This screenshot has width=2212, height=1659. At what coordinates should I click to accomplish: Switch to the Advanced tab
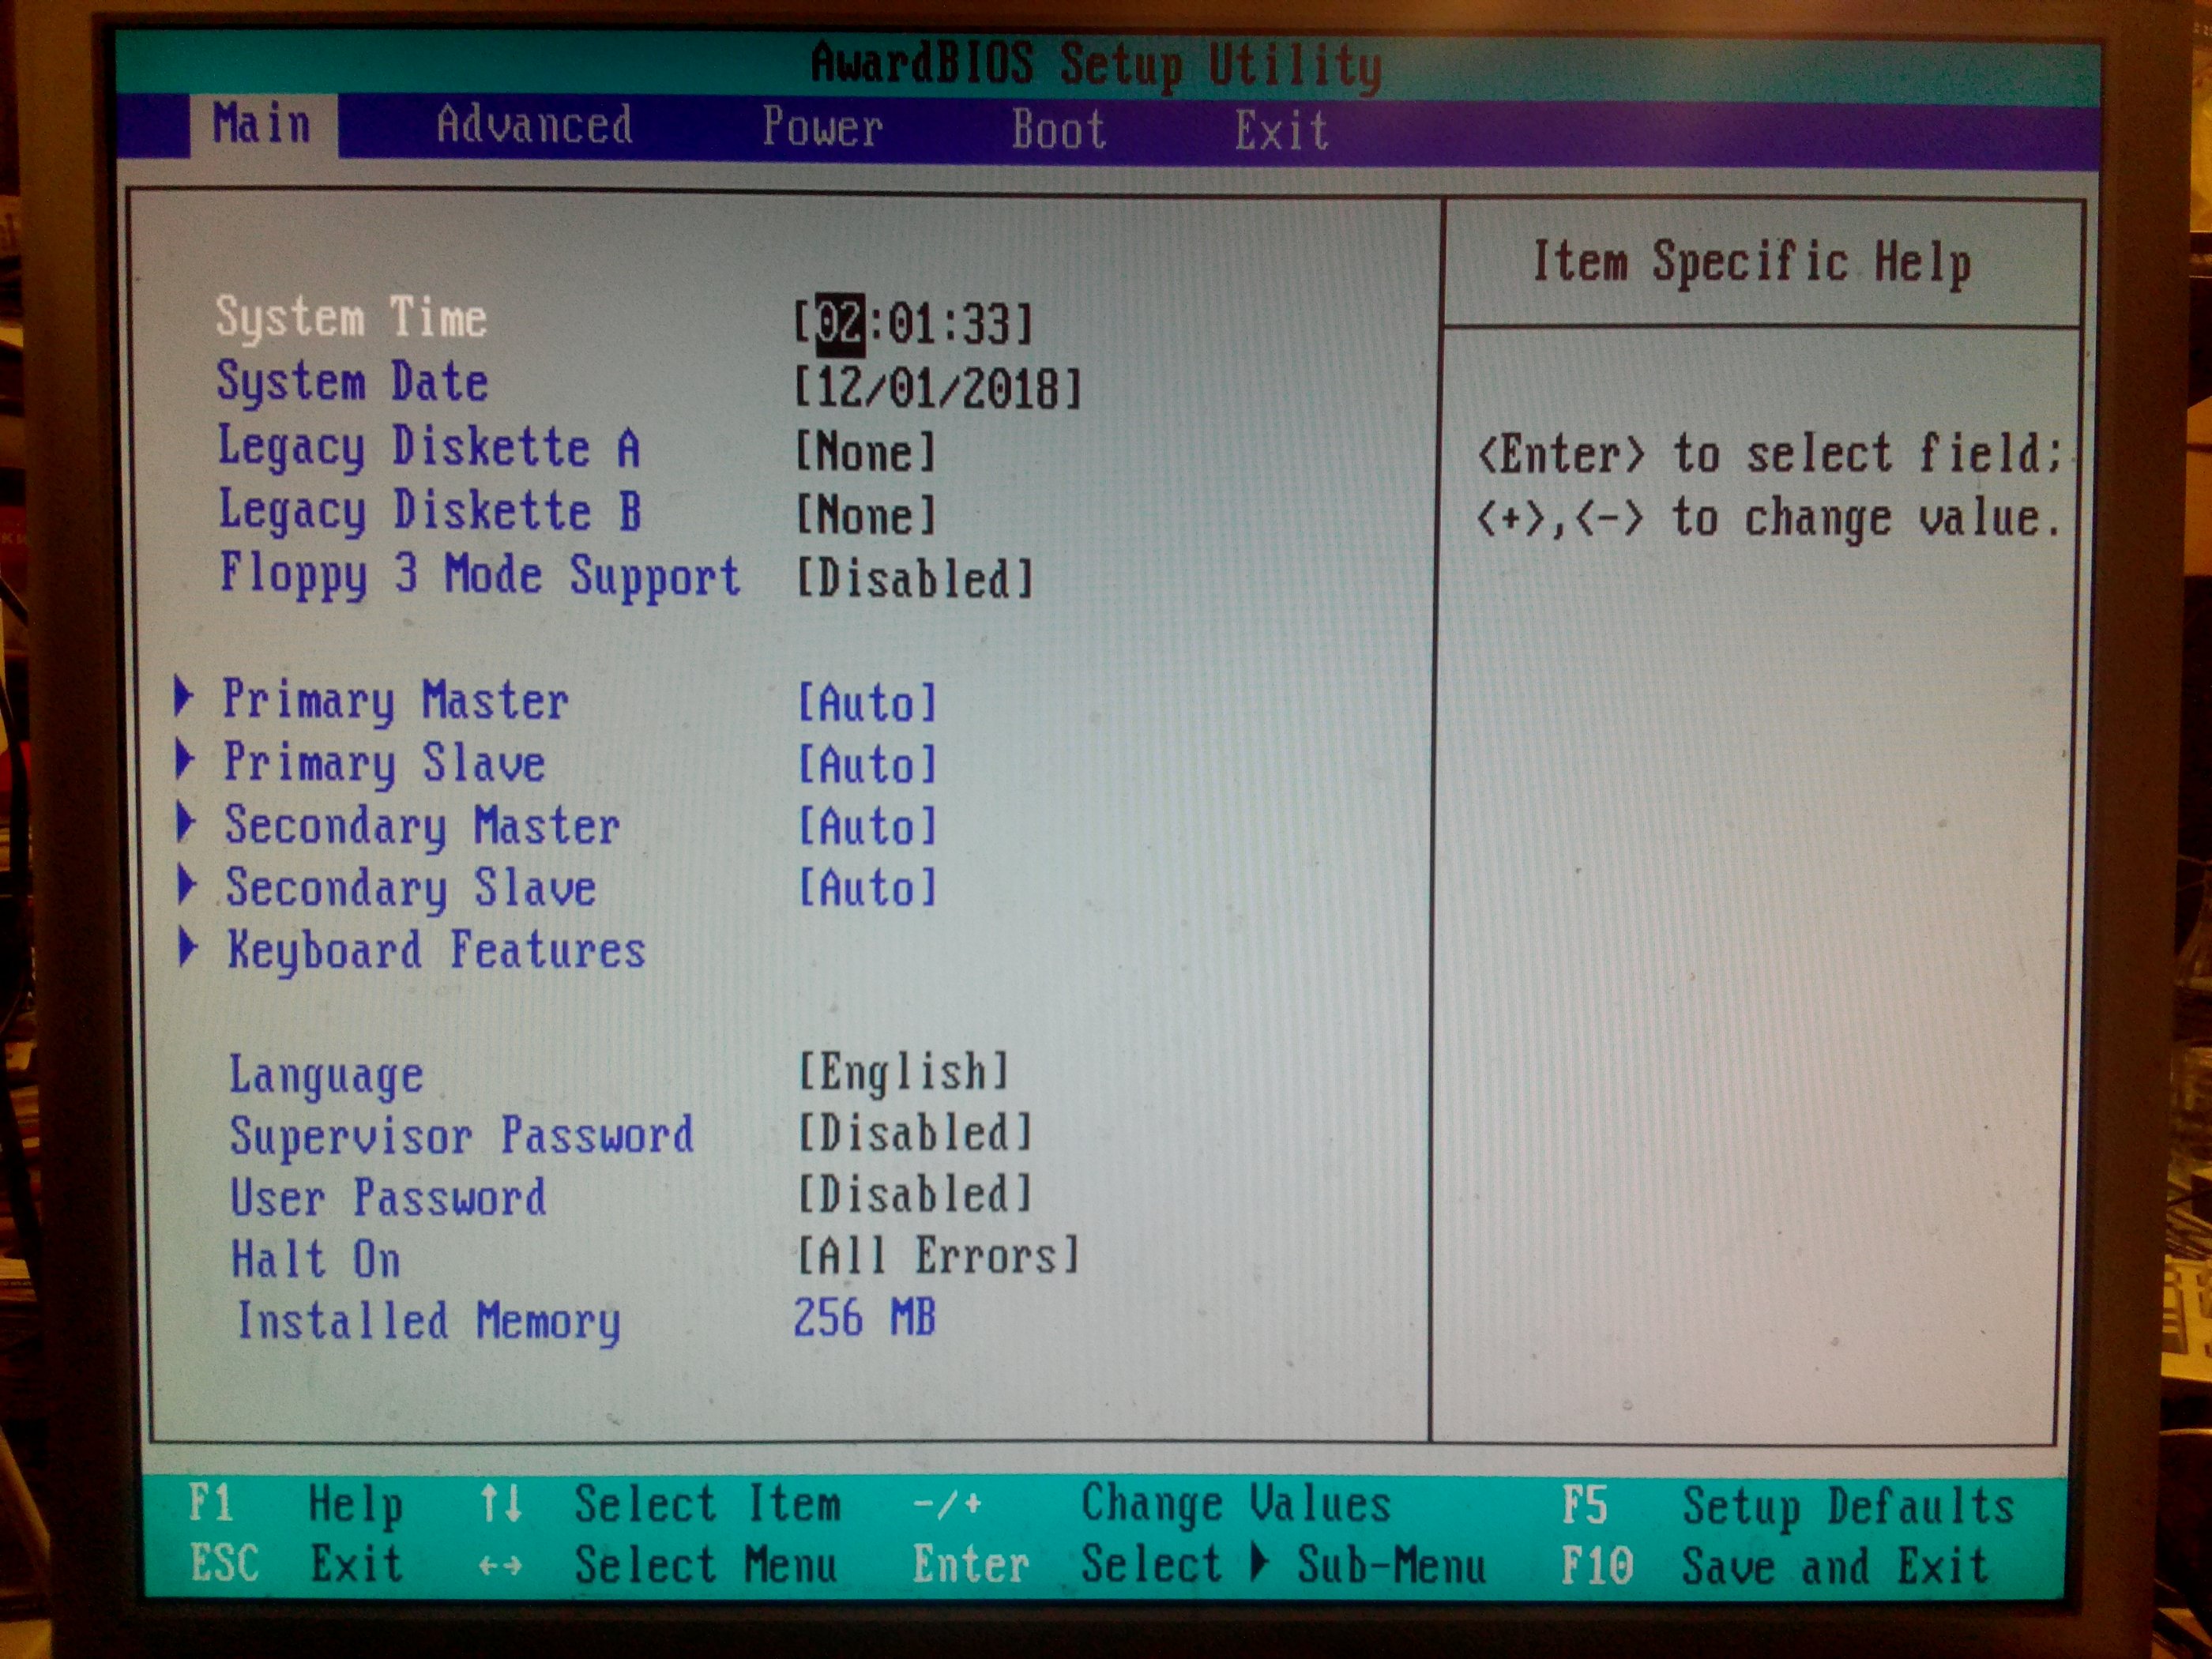pyautogui.click(x=534, y=126)
